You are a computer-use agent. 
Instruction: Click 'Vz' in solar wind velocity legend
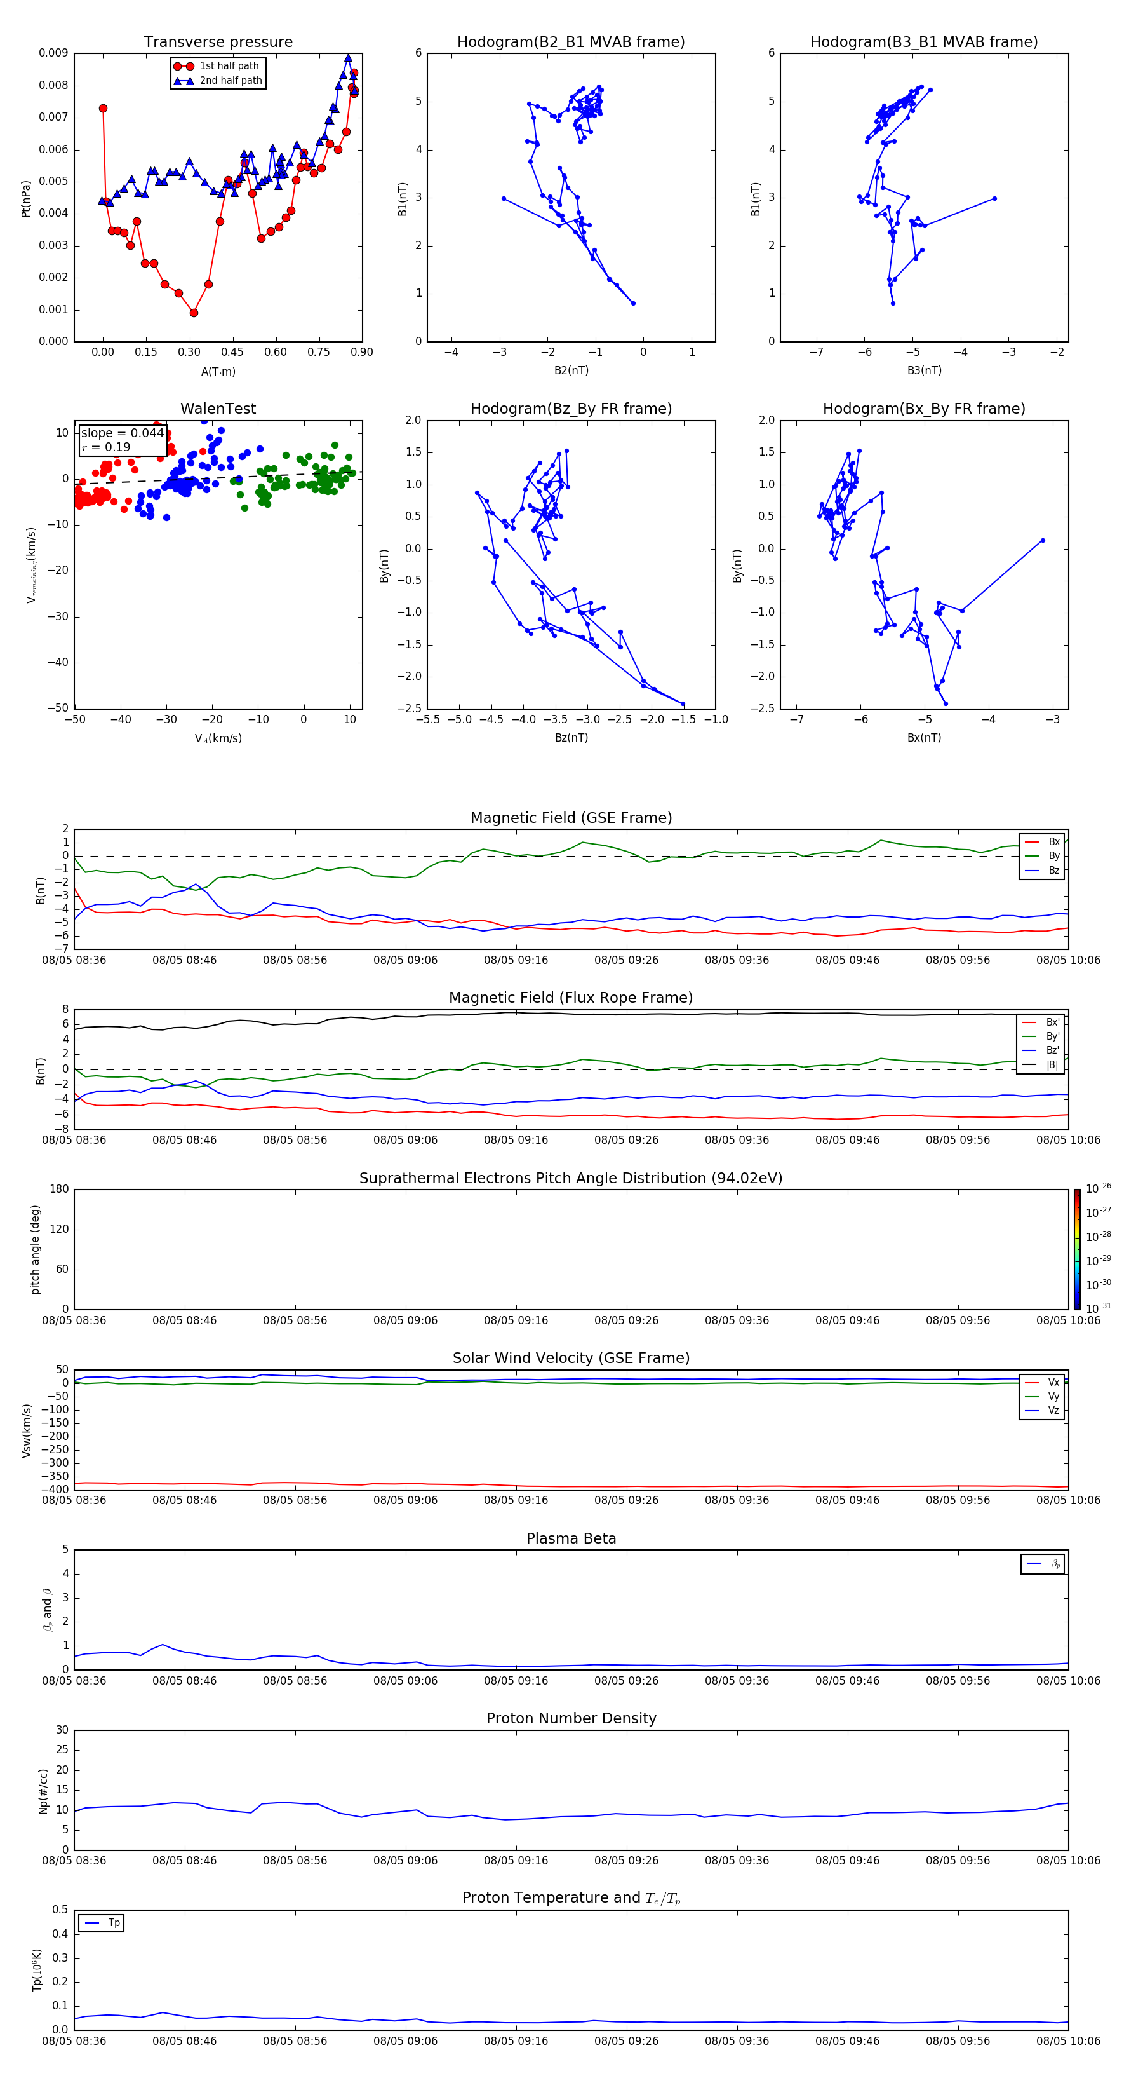[x=1053, y=1411]
